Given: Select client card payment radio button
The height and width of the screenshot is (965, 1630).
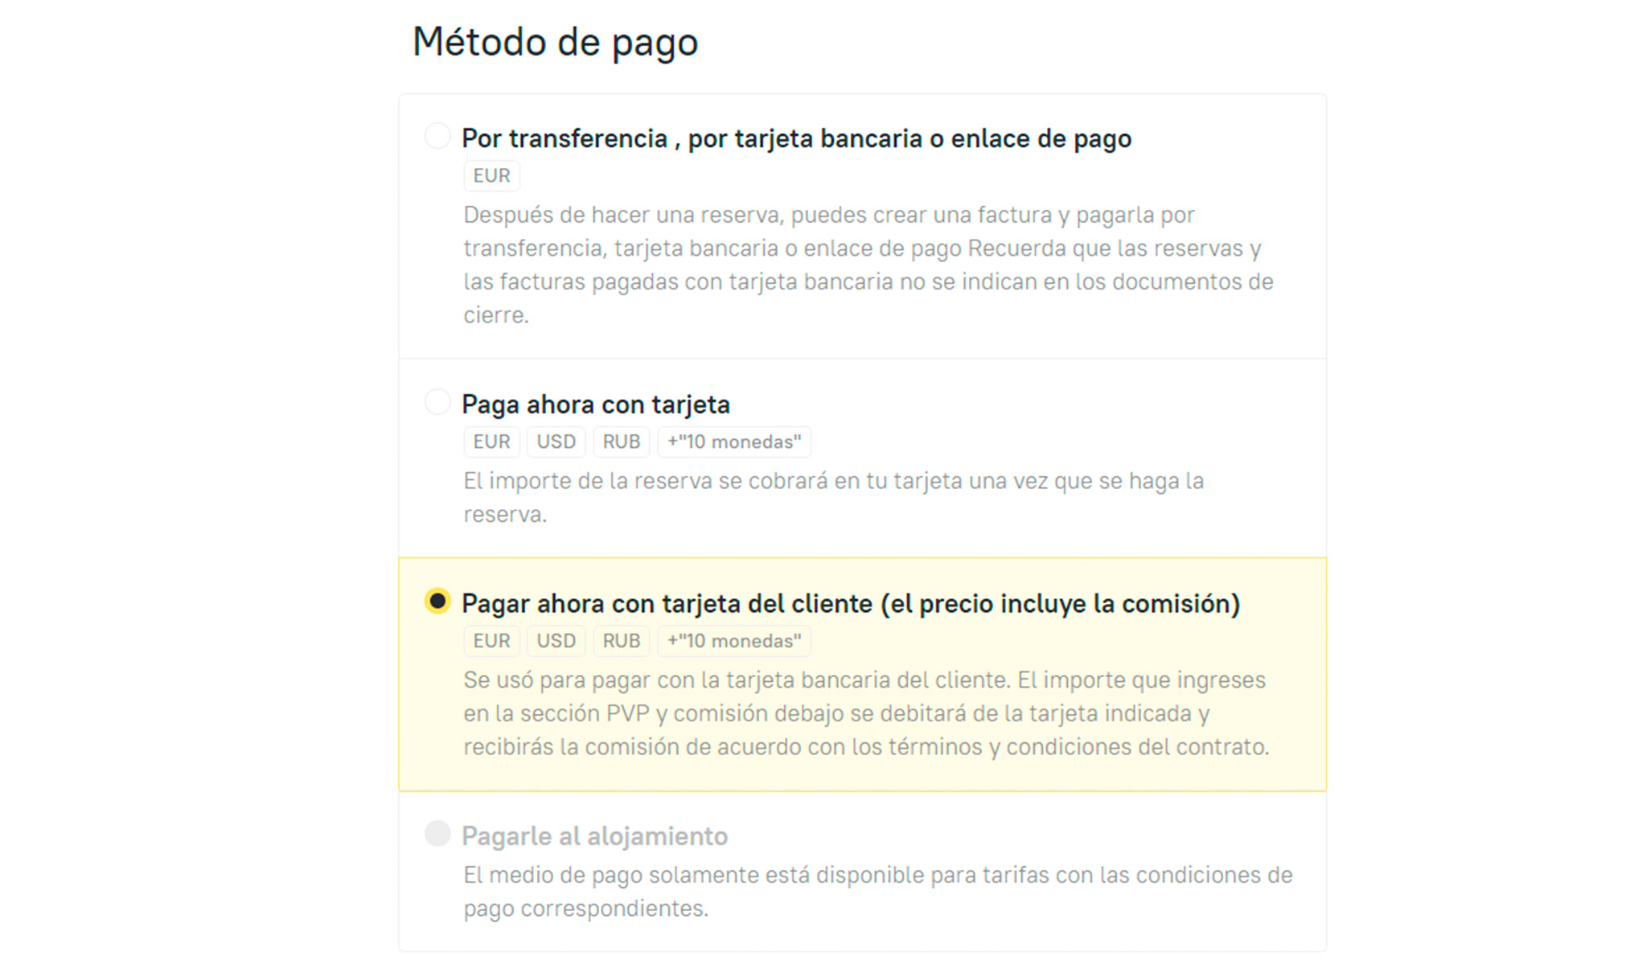Looking at the screenshot, I should (437, 601).
